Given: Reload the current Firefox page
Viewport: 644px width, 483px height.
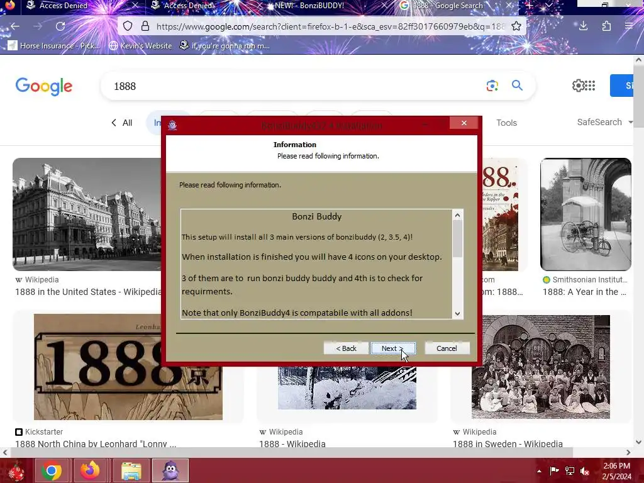Looking at the screenshot, I should point(60,26).
